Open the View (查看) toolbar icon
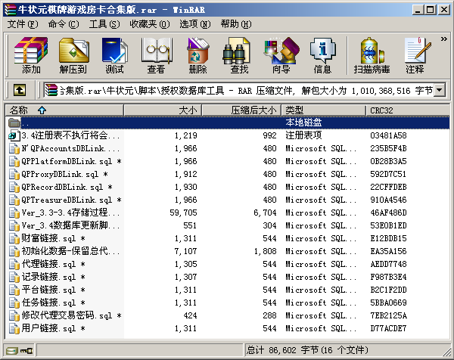Screen dimensions: 454x360 pos(156,55)
